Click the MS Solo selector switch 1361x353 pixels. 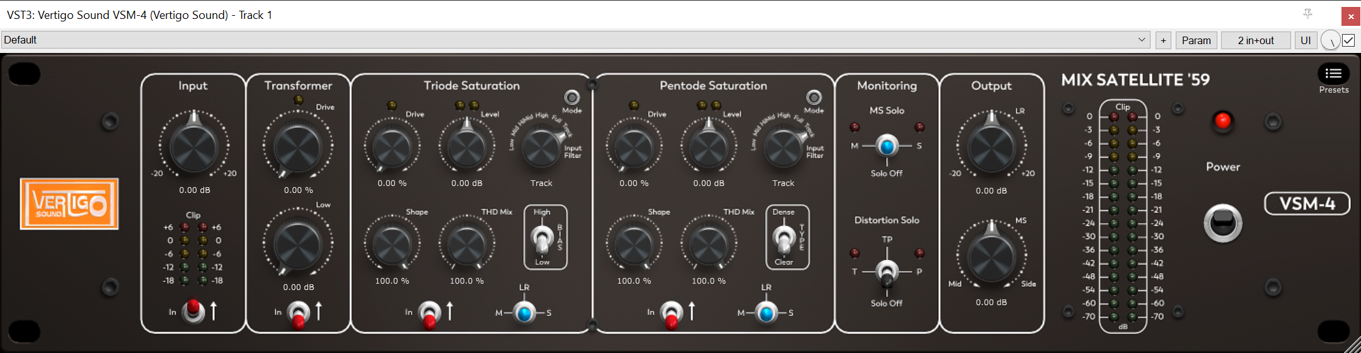coord(887,146)
